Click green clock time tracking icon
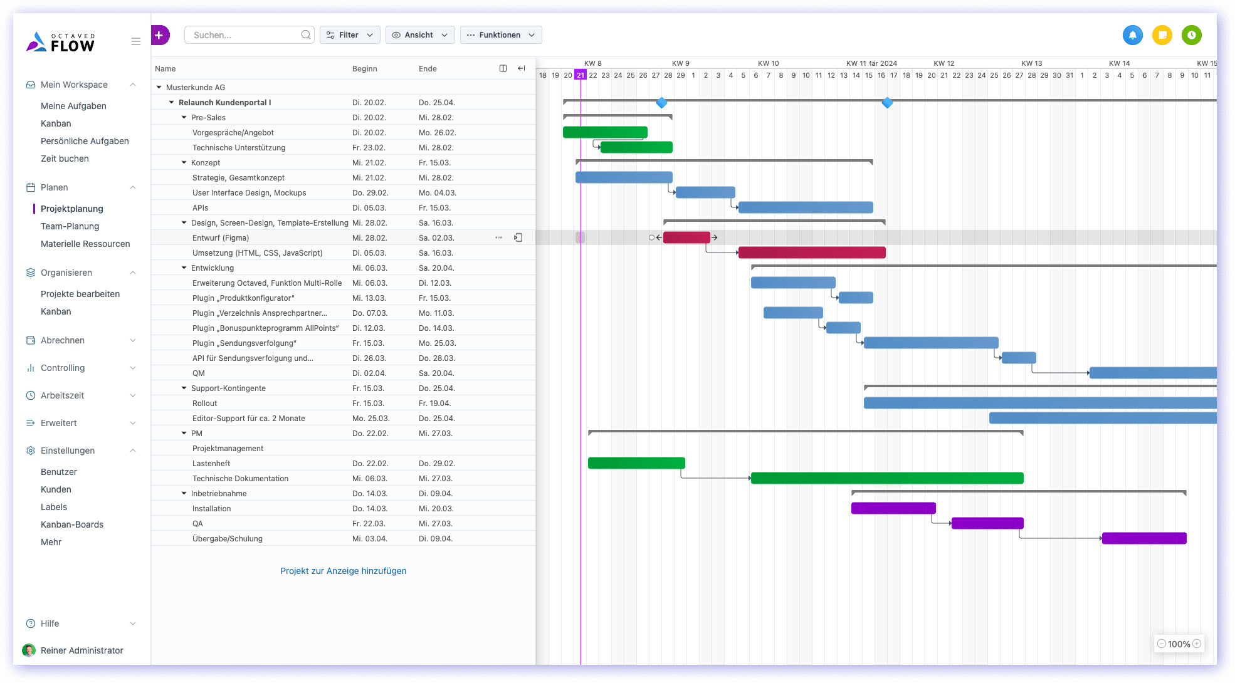 1192,35
